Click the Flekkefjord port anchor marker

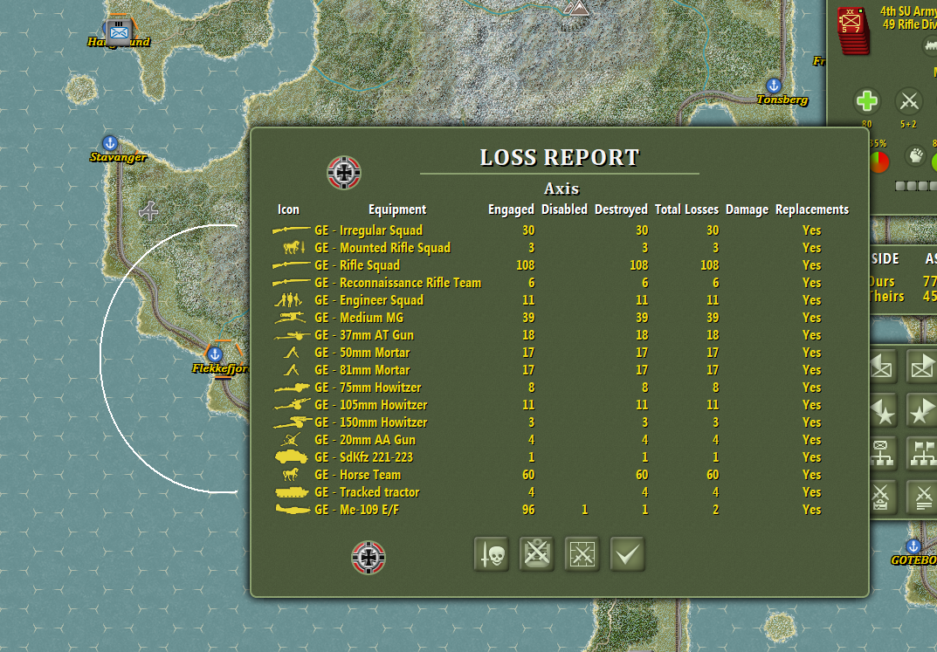215,354
